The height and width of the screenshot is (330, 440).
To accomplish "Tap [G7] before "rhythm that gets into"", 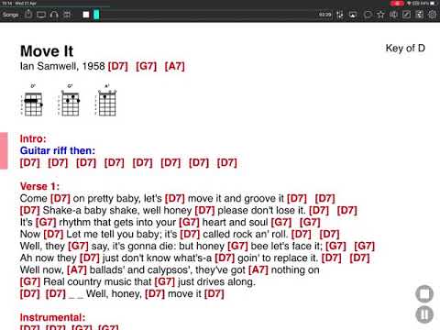I will pos(46,222).
